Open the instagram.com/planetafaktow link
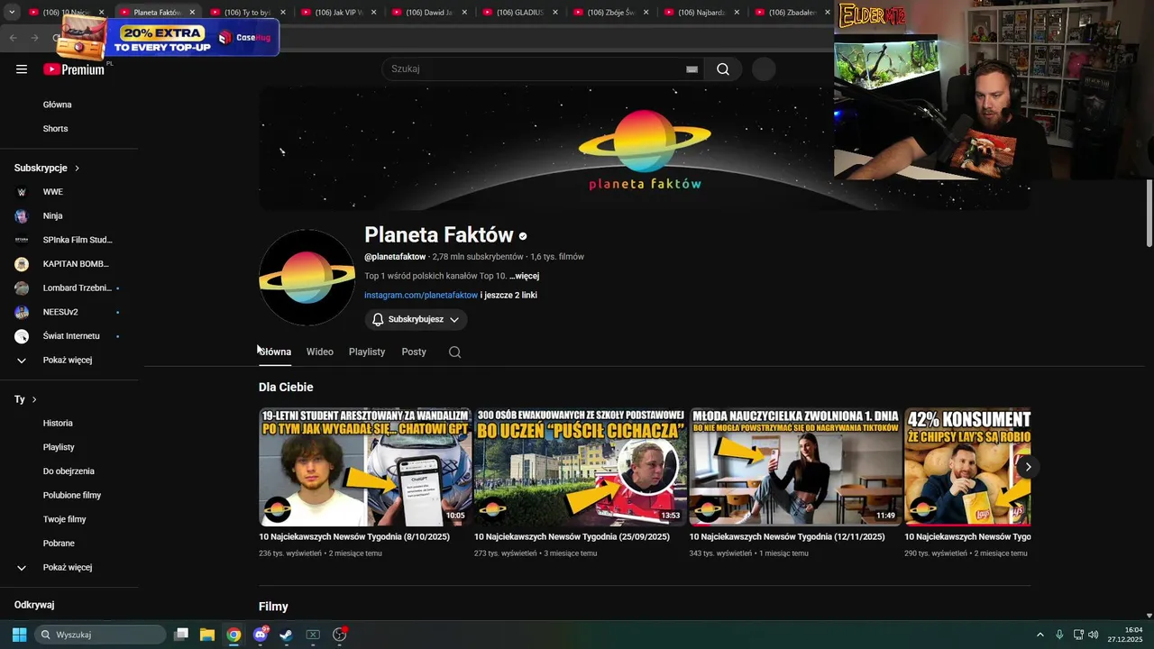Screen dimensions: 1154x649 [421, 296]
